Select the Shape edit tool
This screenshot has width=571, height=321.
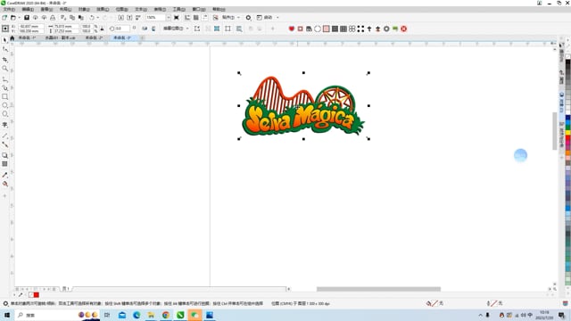[x=5, y=50]
